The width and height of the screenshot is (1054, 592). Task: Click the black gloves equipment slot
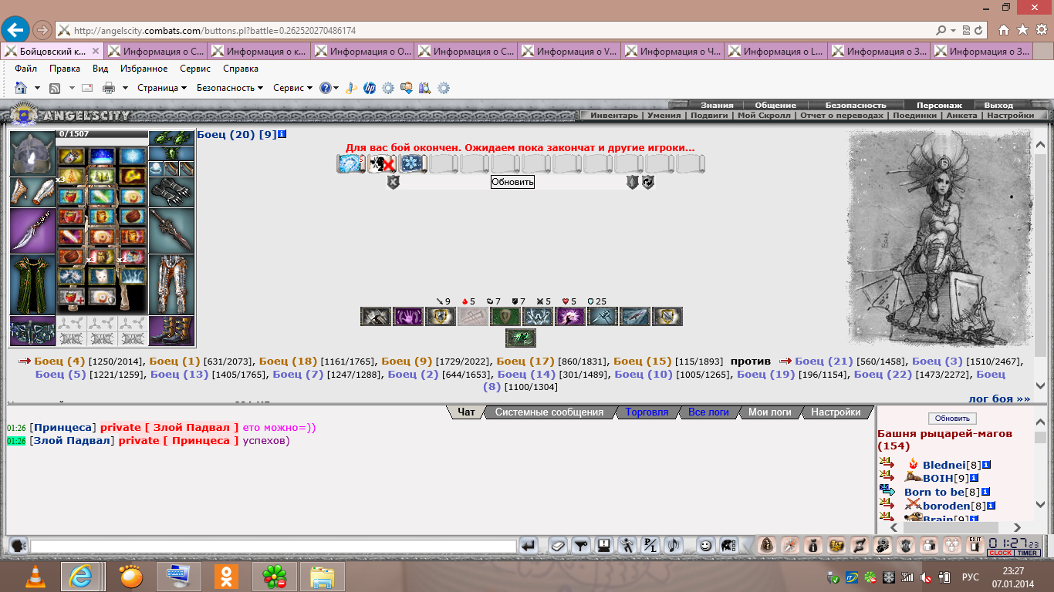pyautogui.click(x=171, y=192)
